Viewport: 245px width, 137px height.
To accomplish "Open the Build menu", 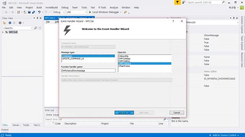I will pos(39,8).
